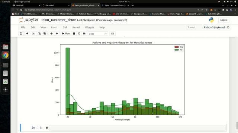This screenshot has width=238, height=133.
Task: Open the command palette keyboard icon
Action: 112,34
